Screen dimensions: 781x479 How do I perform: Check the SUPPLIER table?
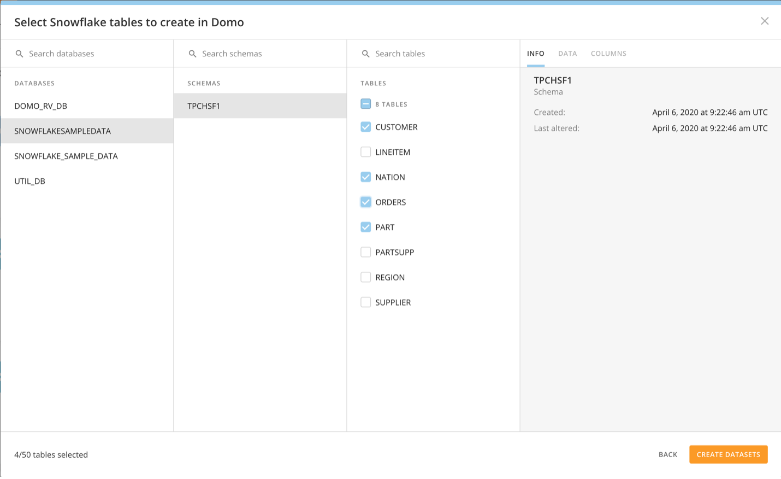pos(365,302)
